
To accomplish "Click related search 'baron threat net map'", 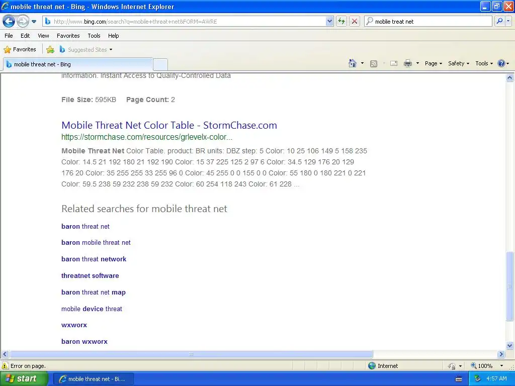I will tap(94, 292).
